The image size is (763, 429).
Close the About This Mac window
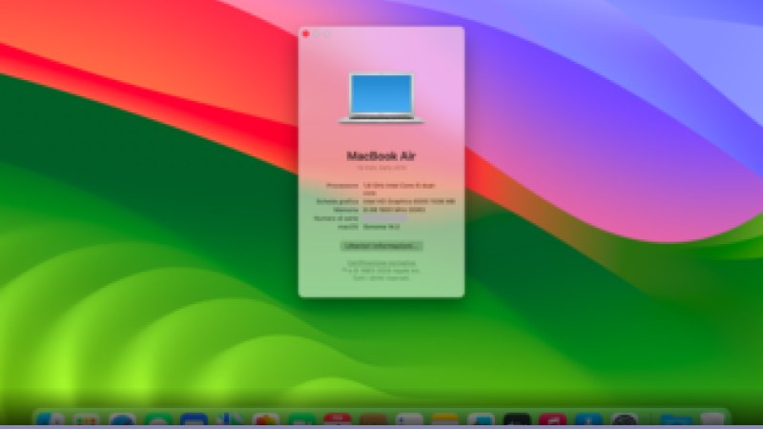coord(305,33)
